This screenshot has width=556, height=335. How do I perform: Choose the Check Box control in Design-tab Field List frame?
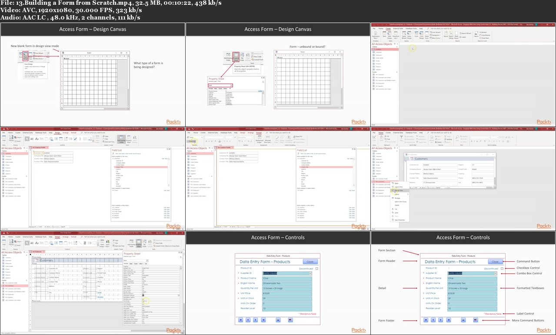(x=75, y=139)
